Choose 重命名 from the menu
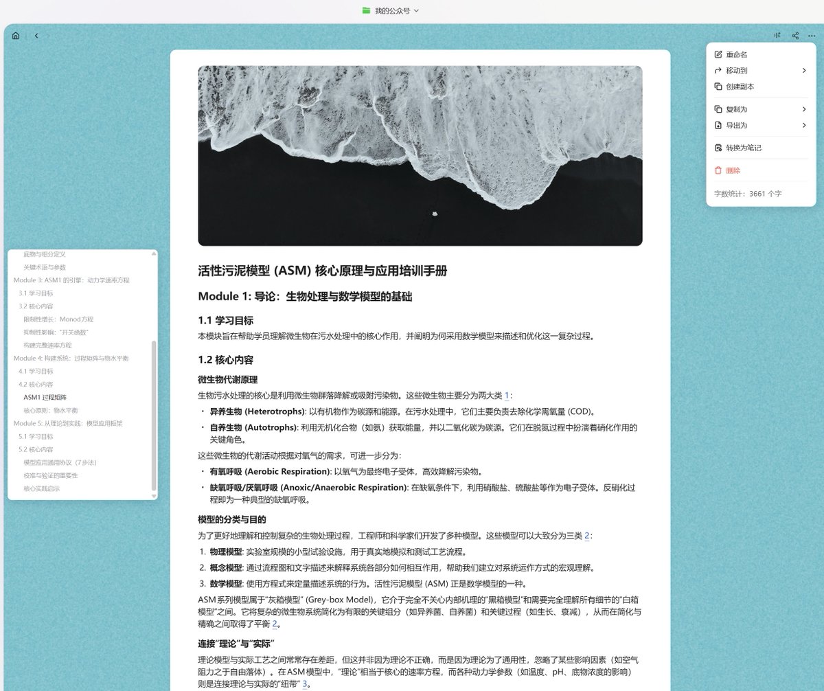Screen dimensions: 824x691 761,54
